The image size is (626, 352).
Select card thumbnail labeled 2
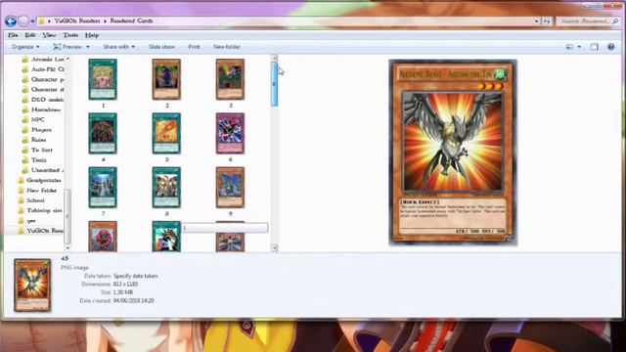[166, 79]
